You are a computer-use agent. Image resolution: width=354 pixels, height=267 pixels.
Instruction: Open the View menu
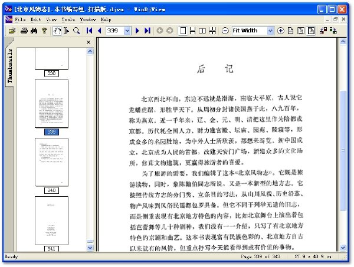click(x=51, y=19)
